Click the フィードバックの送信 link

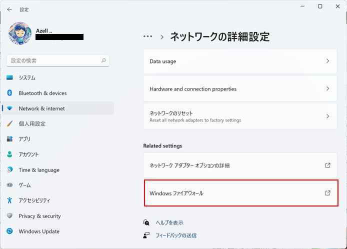(x=176, y=235)
